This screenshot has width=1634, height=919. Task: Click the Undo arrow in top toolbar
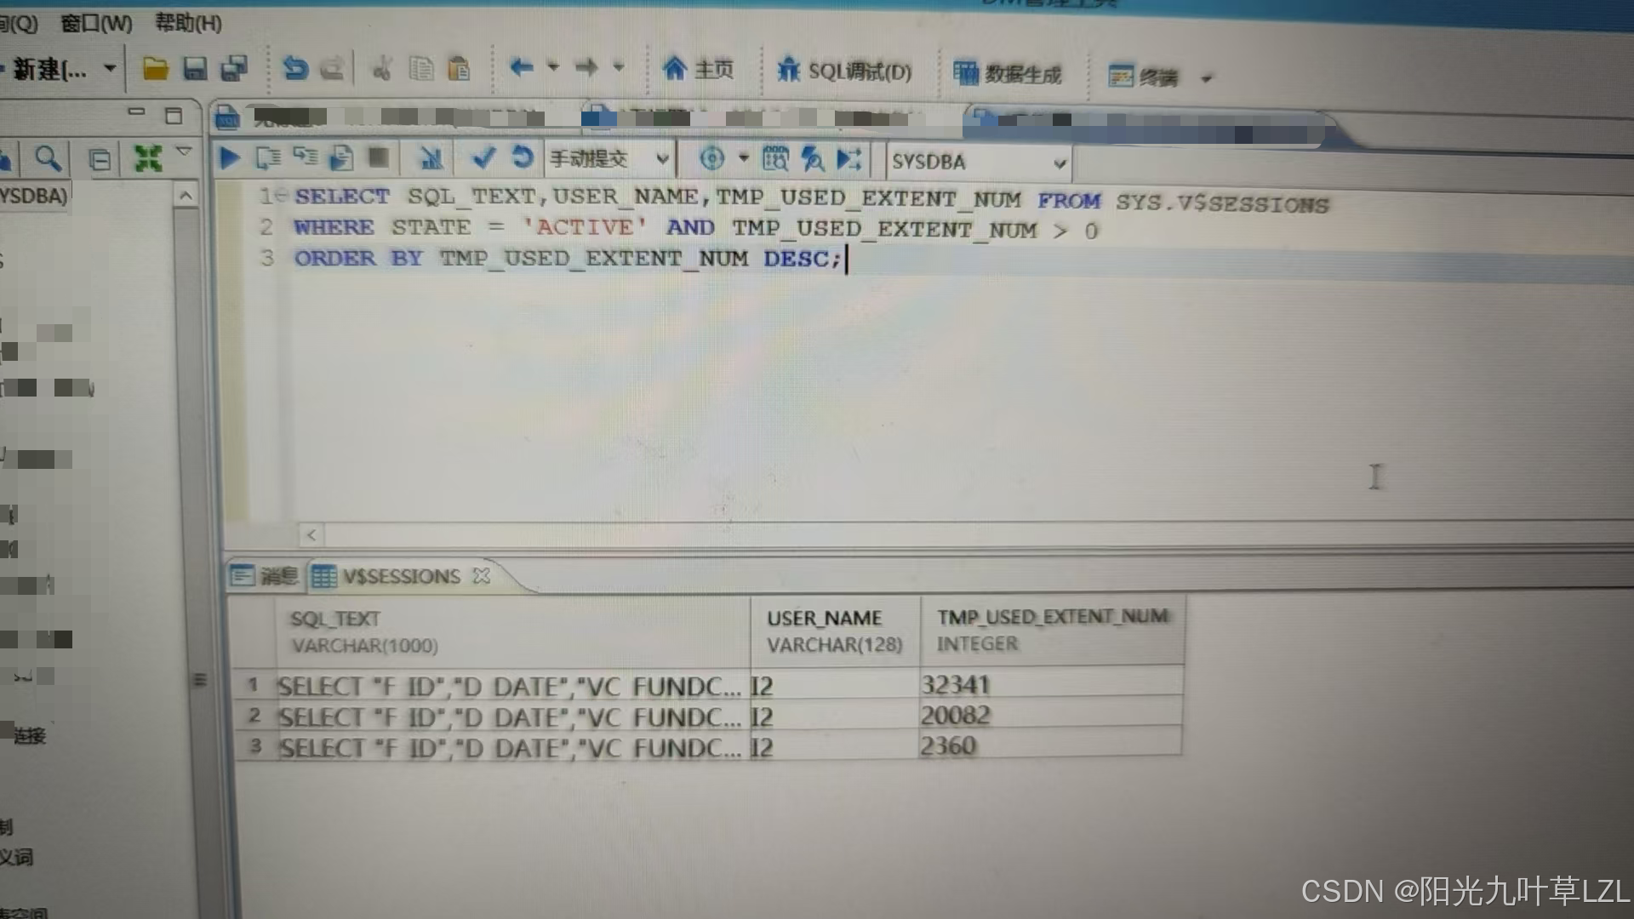(x=295, y=68)
